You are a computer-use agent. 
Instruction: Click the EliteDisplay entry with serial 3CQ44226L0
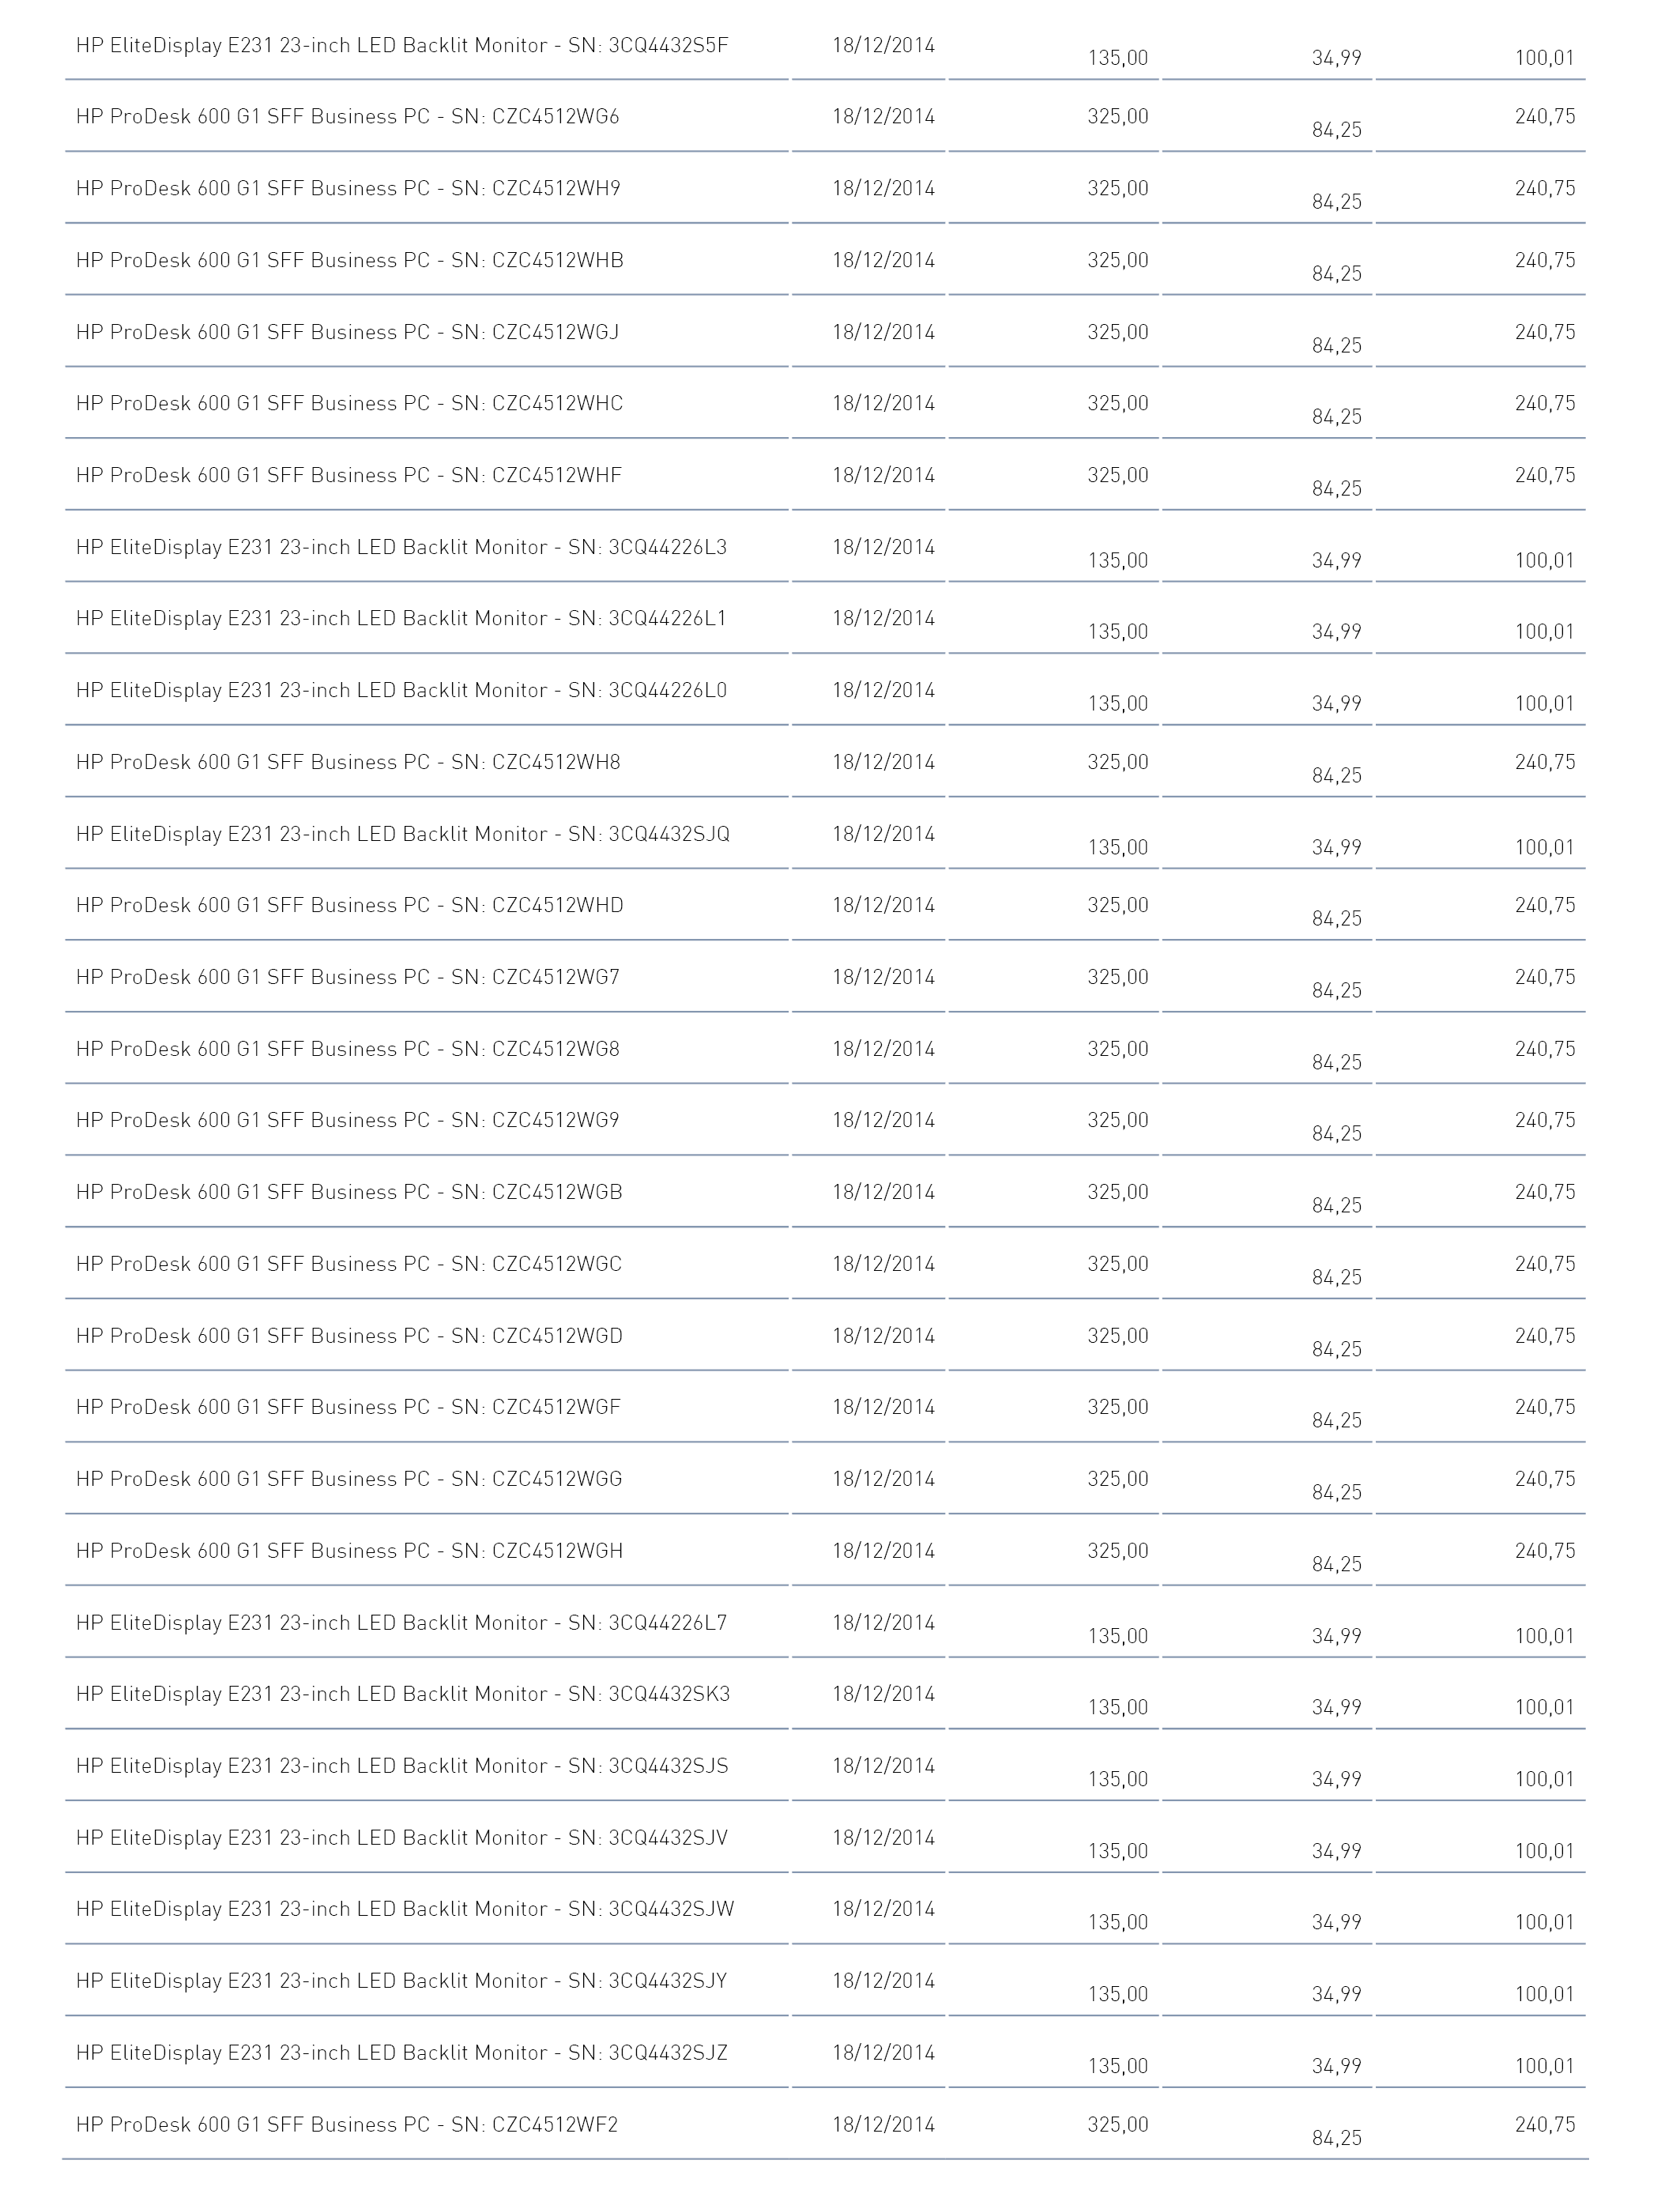(826, 691)
